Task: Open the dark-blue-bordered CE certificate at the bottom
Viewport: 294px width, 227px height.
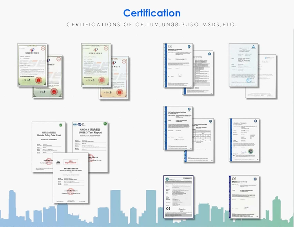Action: pyautogui.click(x=178, y=197)
